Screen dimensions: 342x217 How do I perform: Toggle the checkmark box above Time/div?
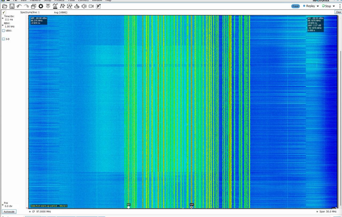click(x=4, y=12)
